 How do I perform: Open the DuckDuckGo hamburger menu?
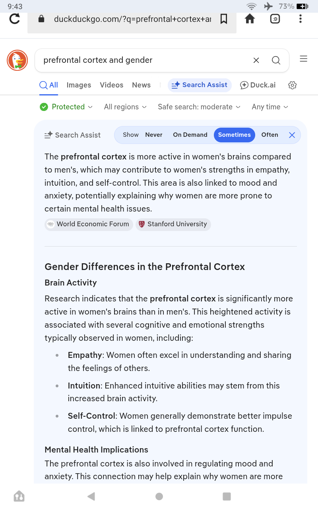[x=304, y=59]
